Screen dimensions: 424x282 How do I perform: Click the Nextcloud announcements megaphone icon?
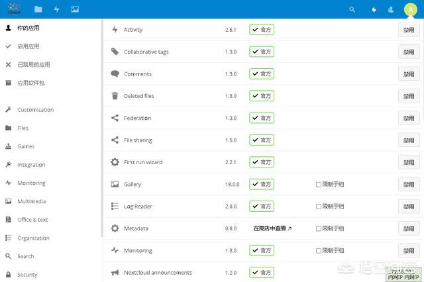click(115, 273)
